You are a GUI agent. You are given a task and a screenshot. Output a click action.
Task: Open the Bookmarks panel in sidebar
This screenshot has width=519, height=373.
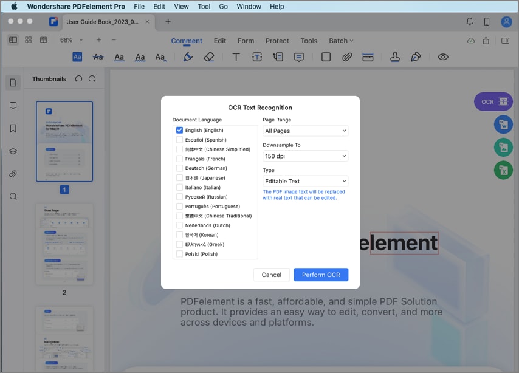[13, 128]
